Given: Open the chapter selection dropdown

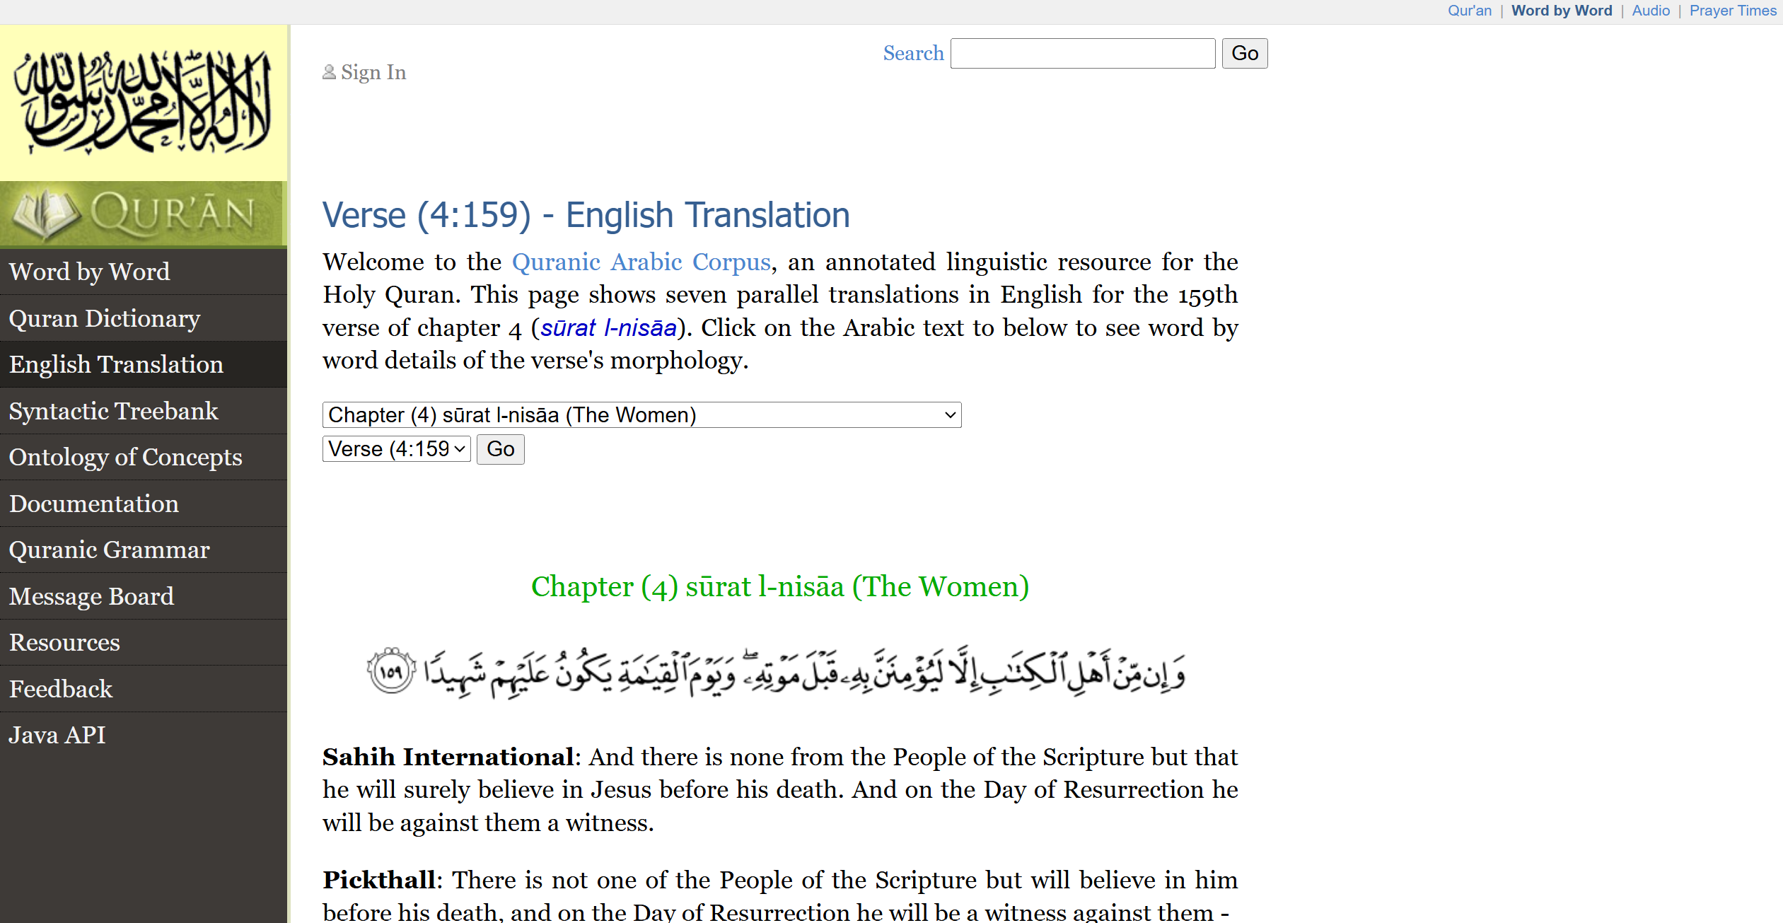Looking at the screenshot, I should [641, 415].
